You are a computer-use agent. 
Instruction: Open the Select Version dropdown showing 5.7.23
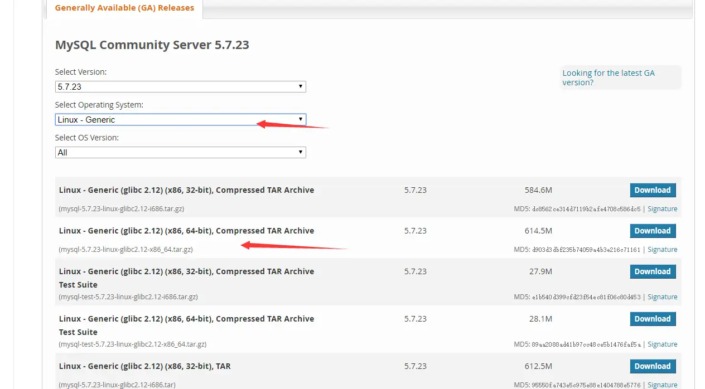[x=180, y=87]
